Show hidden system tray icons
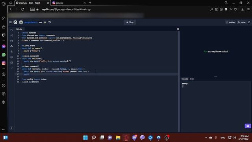The height and width of the screenshot is (142, 252). [206, 138]
